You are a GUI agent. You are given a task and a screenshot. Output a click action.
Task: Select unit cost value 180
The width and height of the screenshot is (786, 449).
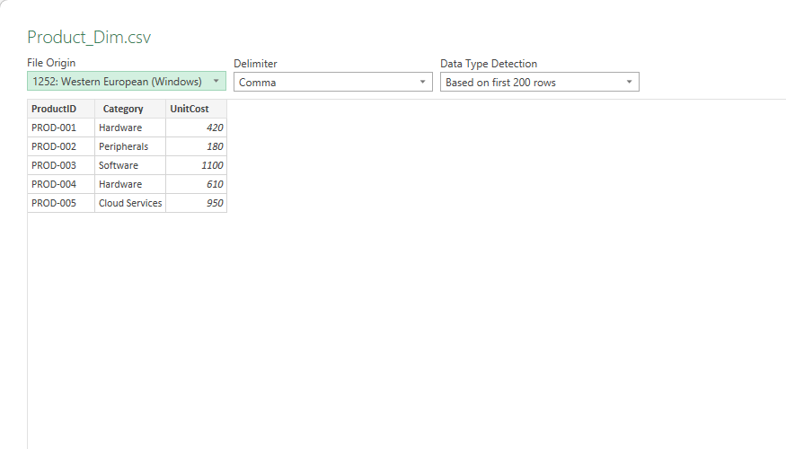[x=197, y=147]
